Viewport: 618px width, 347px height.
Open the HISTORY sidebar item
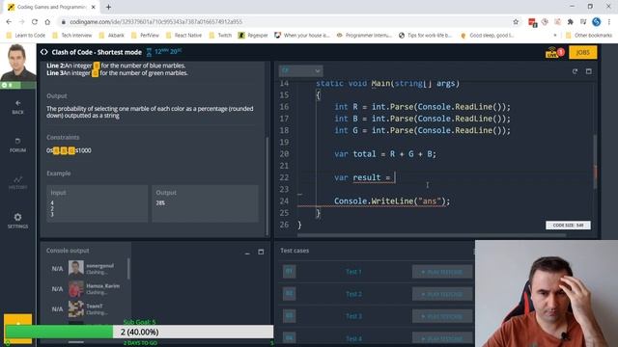[x=17, y=182]
